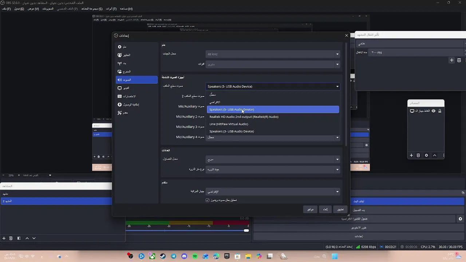Open Spotify from the taskbar

195,257
